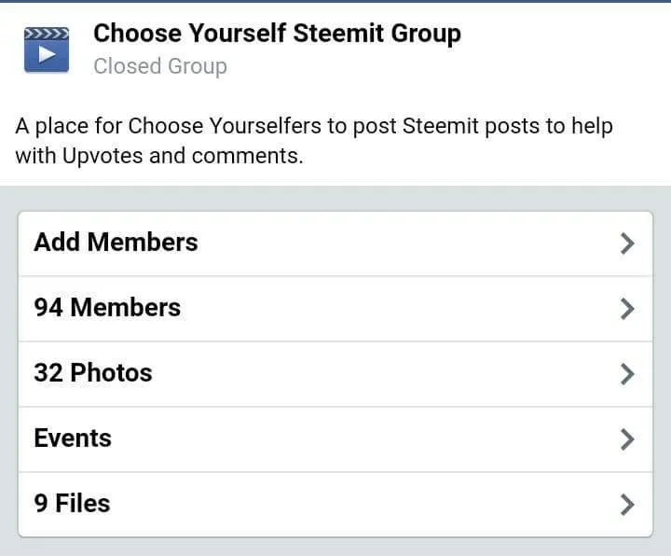Open the Add Members row
Image resolution: width=671 pixels, height=556 pixels.
point(335,243)
